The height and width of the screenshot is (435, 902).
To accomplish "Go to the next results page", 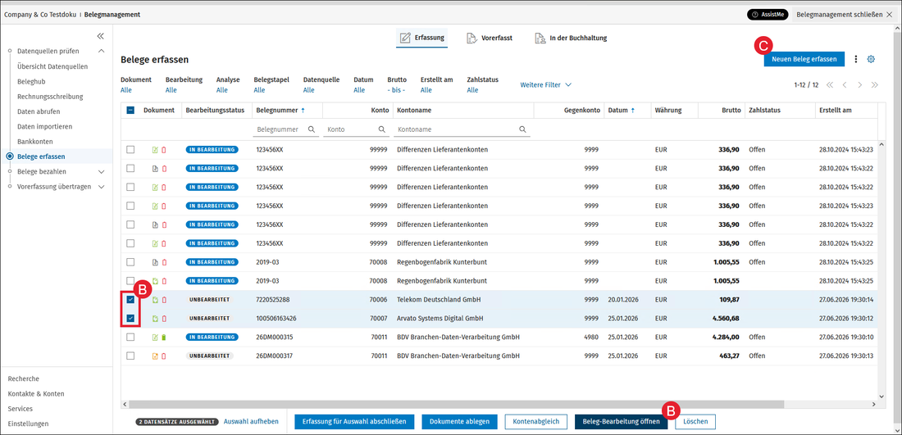I will [x=860, y=85].
